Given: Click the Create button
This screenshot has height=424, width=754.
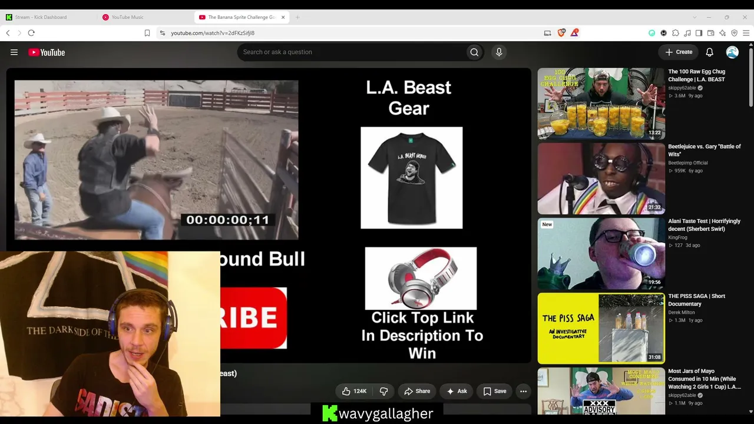Looking at the screenshot, I should (x=679, y=52).
